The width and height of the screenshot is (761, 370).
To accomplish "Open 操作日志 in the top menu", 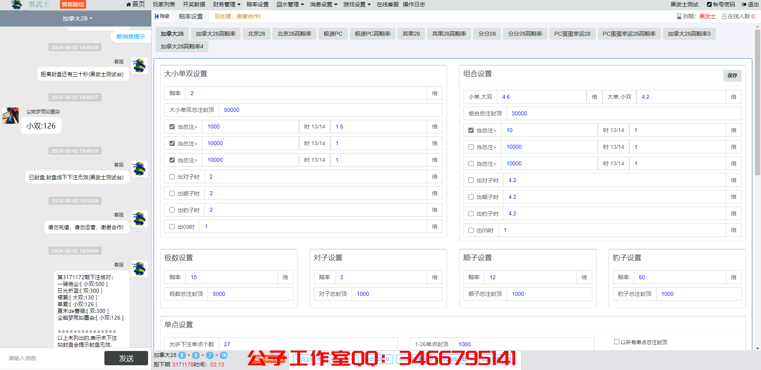I will (414, 4).
